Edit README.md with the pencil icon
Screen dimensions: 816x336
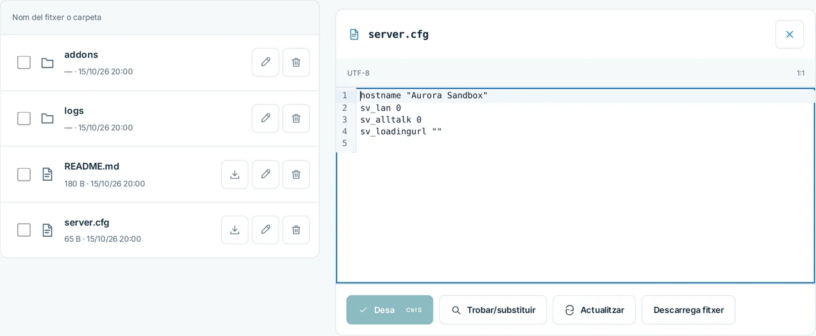pyautogui.click(x=265, y=174)
